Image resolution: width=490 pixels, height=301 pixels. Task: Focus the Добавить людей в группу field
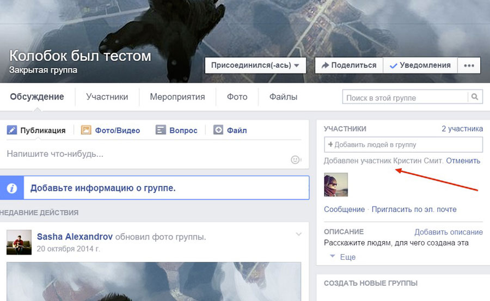(x=403, y=145)
